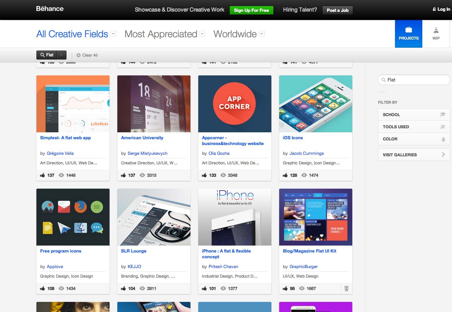The width and height of the screenshot is (452, 312).
Task: Open the iPhone flat concept thumbnail
Action: 235,217
